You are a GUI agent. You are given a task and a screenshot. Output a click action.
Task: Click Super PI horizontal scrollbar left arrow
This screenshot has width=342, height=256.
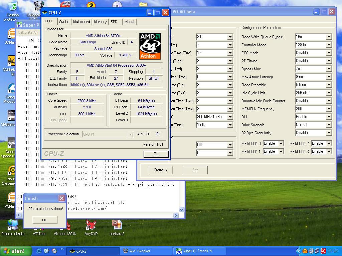pyautogui.click(x=19, y=215)
